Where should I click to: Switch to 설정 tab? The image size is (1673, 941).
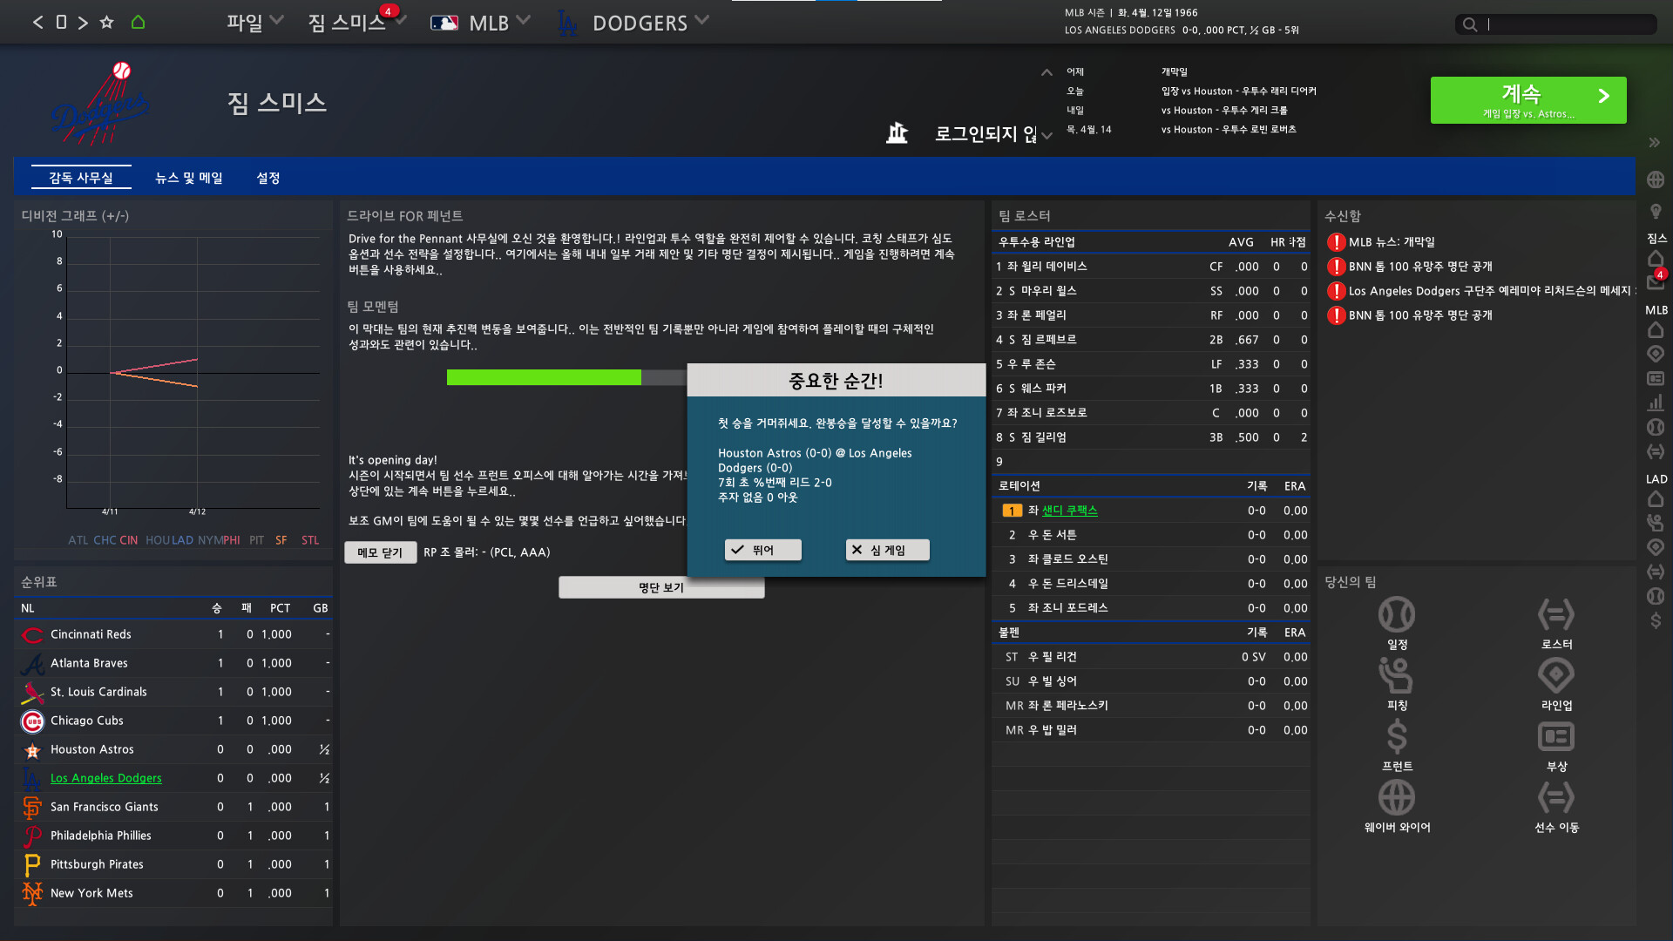268,178
